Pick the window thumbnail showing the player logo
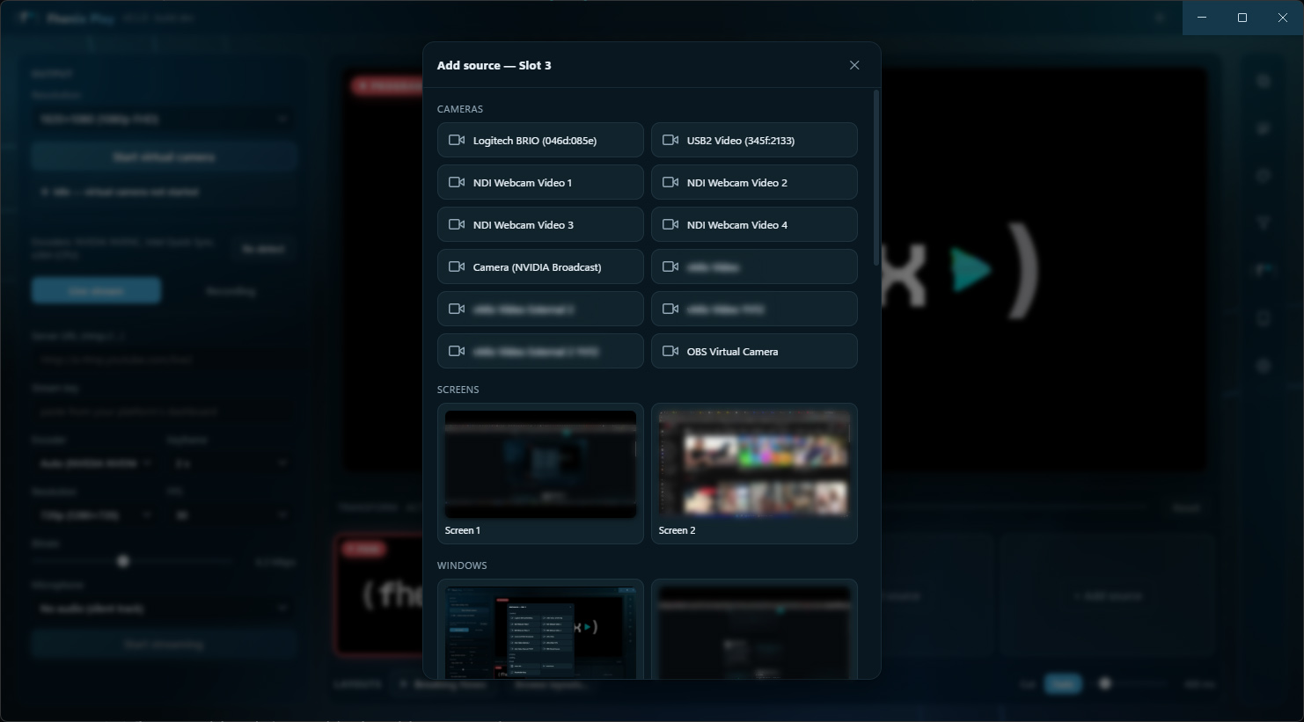 [x=540, y=629]
